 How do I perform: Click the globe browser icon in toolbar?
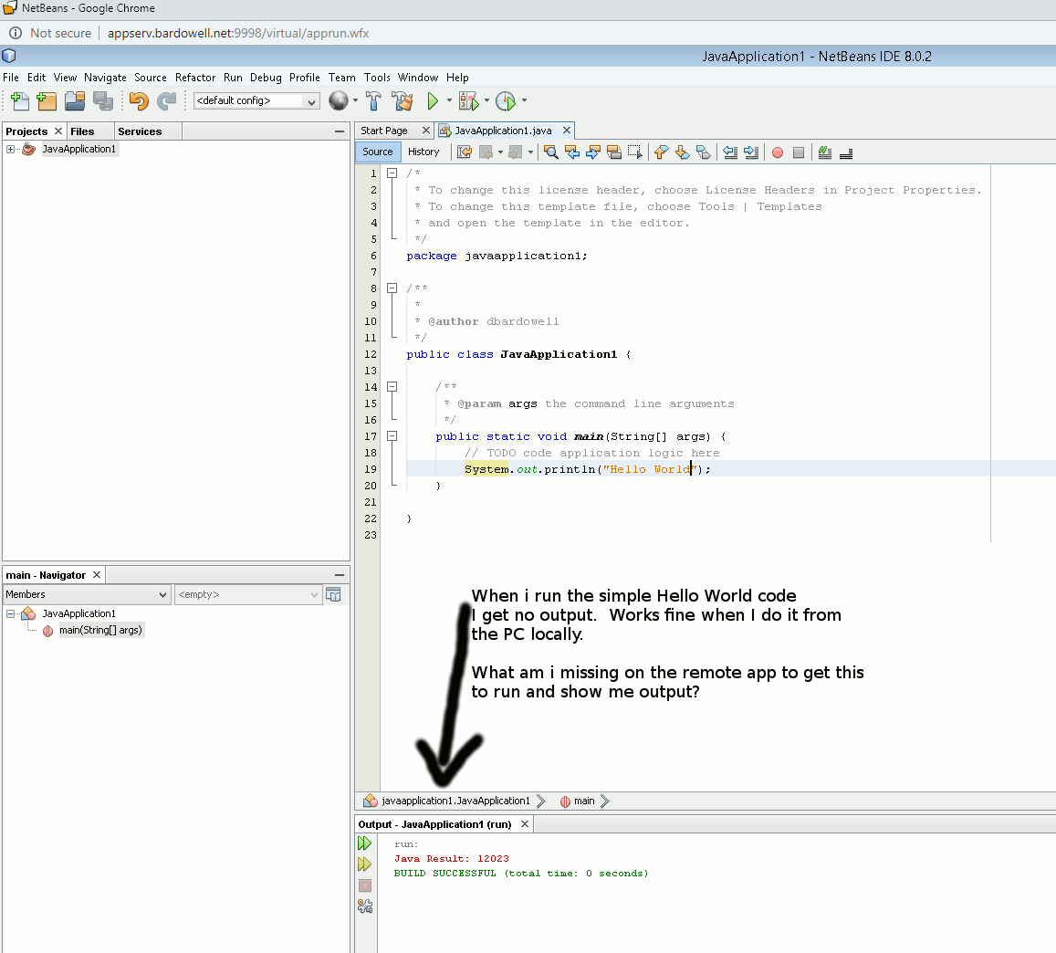tap(338, 100)
